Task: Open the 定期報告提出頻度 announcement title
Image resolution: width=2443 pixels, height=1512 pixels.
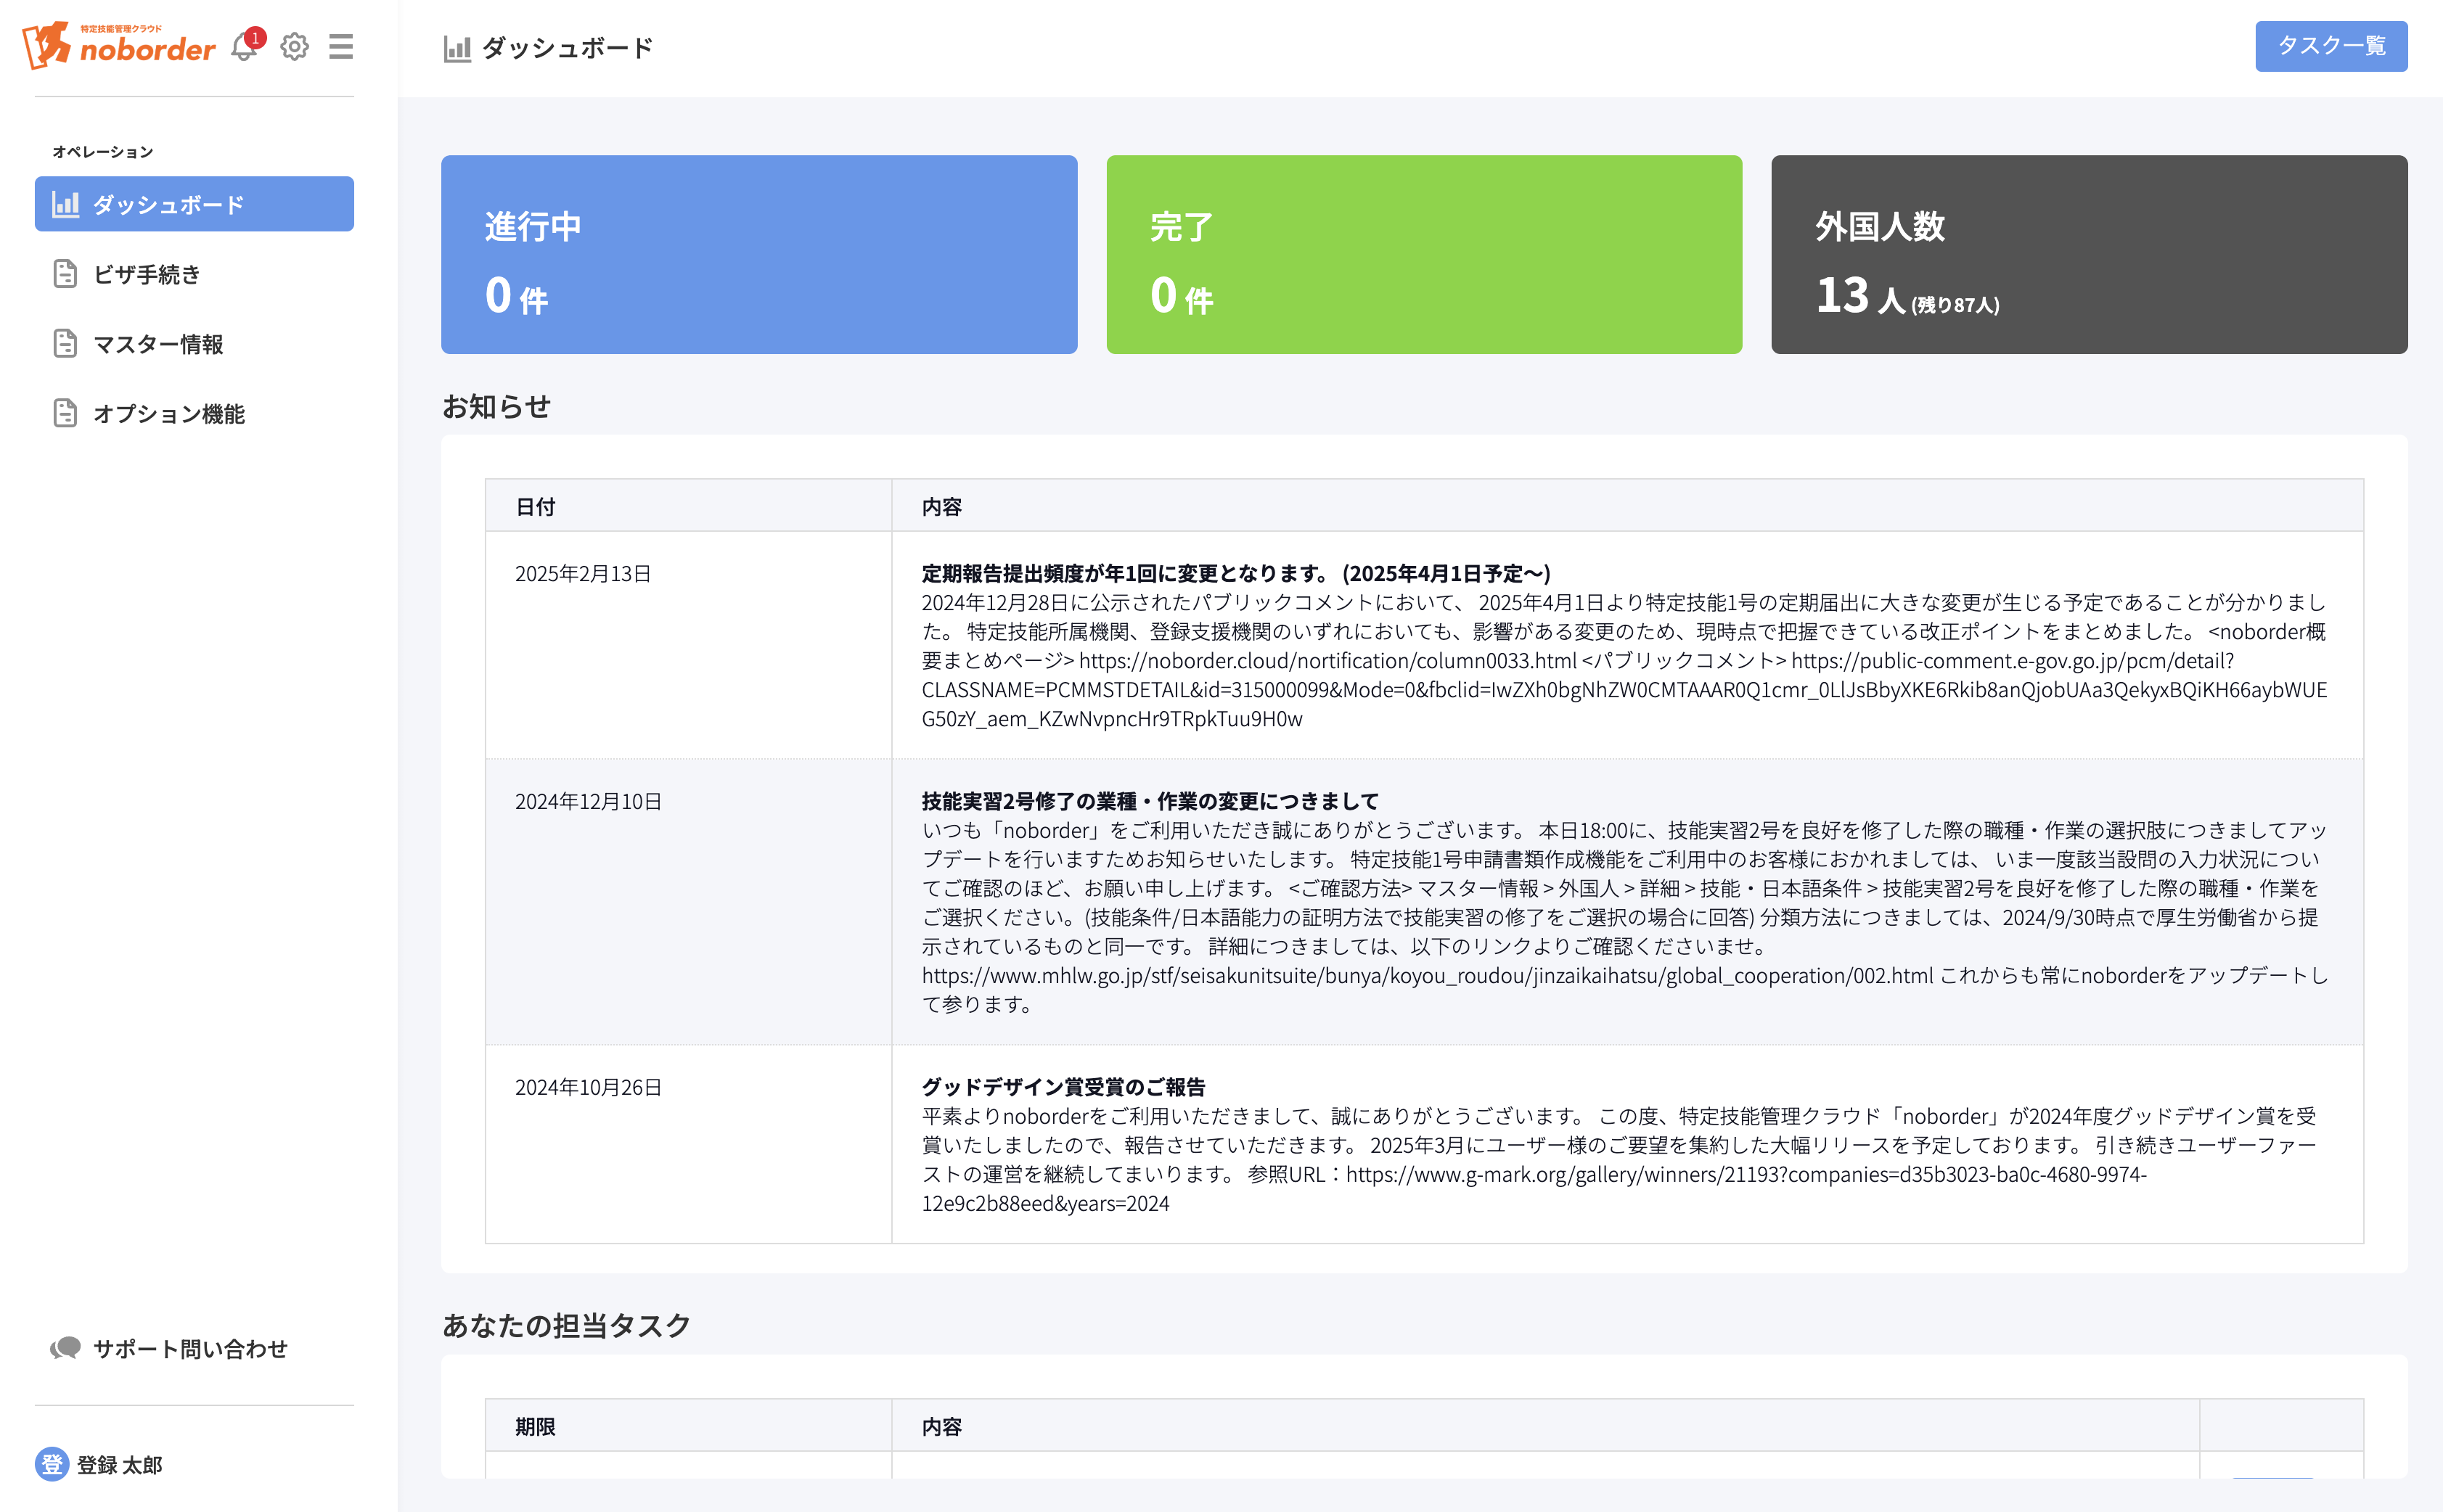Action: 1235,573
